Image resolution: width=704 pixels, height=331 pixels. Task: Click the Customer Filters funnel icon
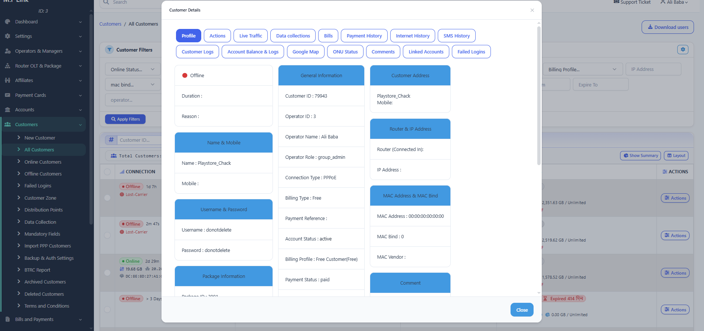(x=109, y=50)
